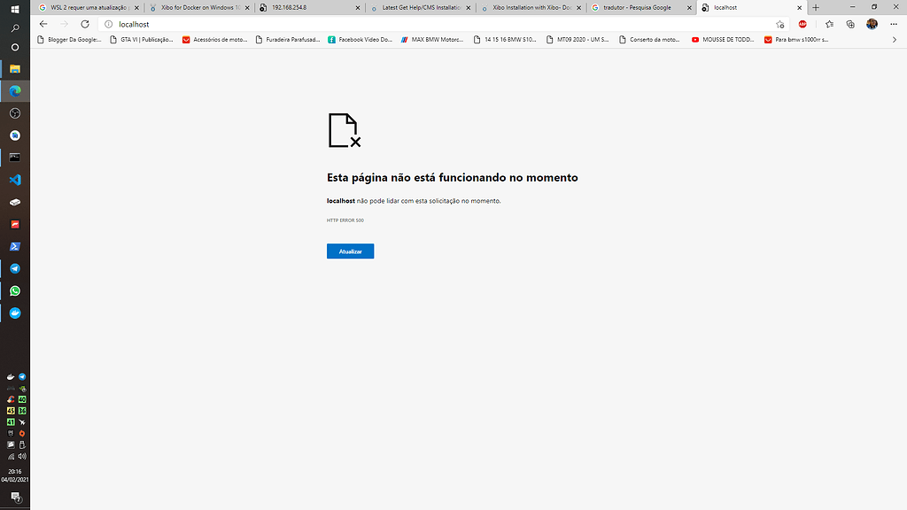Close the tradutor - Pesquisa Google tab
This screenshot has width=907, height=510.
pos(689,7)
